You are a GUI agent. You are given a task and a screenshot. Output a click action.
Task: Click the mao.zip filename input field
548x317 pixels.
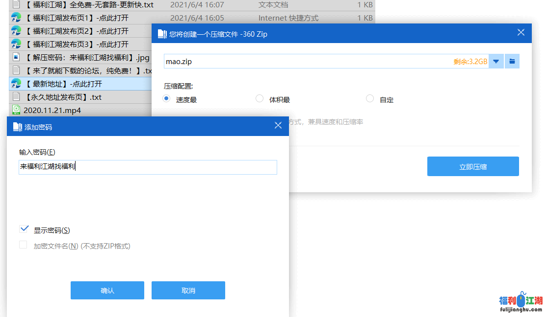point(304,62)
